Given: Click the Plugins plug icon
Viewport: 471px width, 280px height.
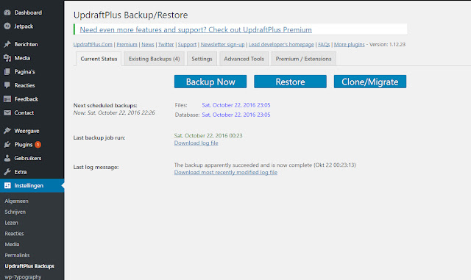Looking at the screenshot, I should [7, 144].
